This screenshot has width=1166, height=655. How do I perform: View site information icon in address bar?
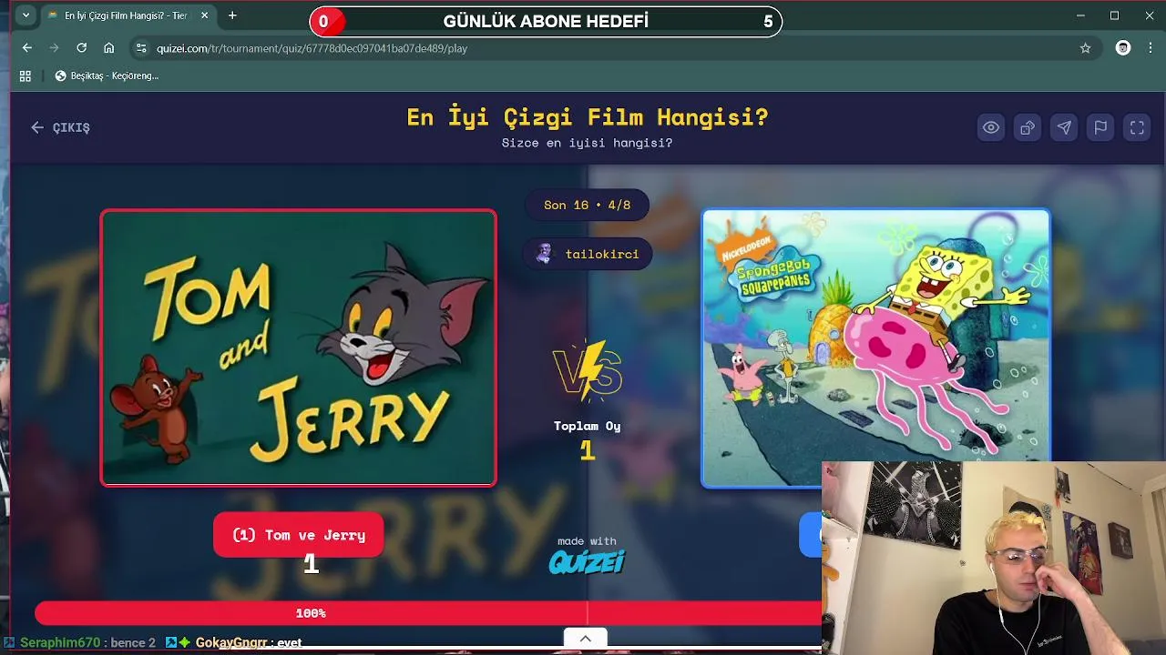pyautogui.click(x=140, y=48)
